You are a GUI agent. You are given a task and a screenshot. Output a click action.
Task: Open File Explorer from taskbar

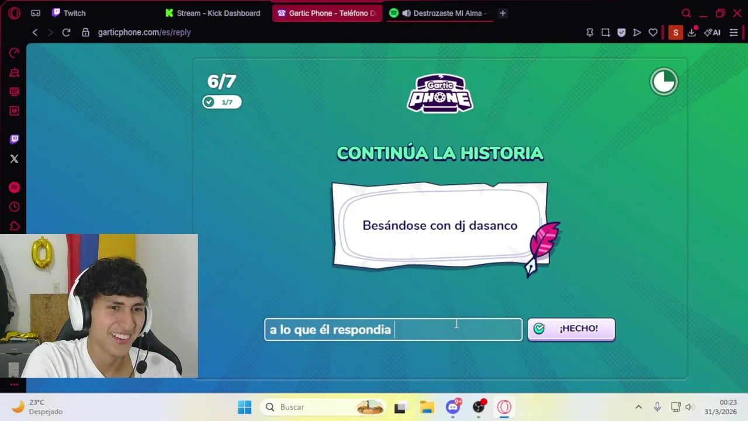(427, 407)
